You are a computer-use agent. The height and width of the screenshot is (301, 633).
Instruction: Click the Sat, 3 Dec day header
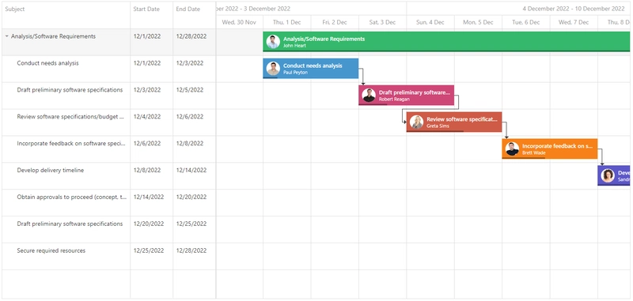click(x=382, y=22)
